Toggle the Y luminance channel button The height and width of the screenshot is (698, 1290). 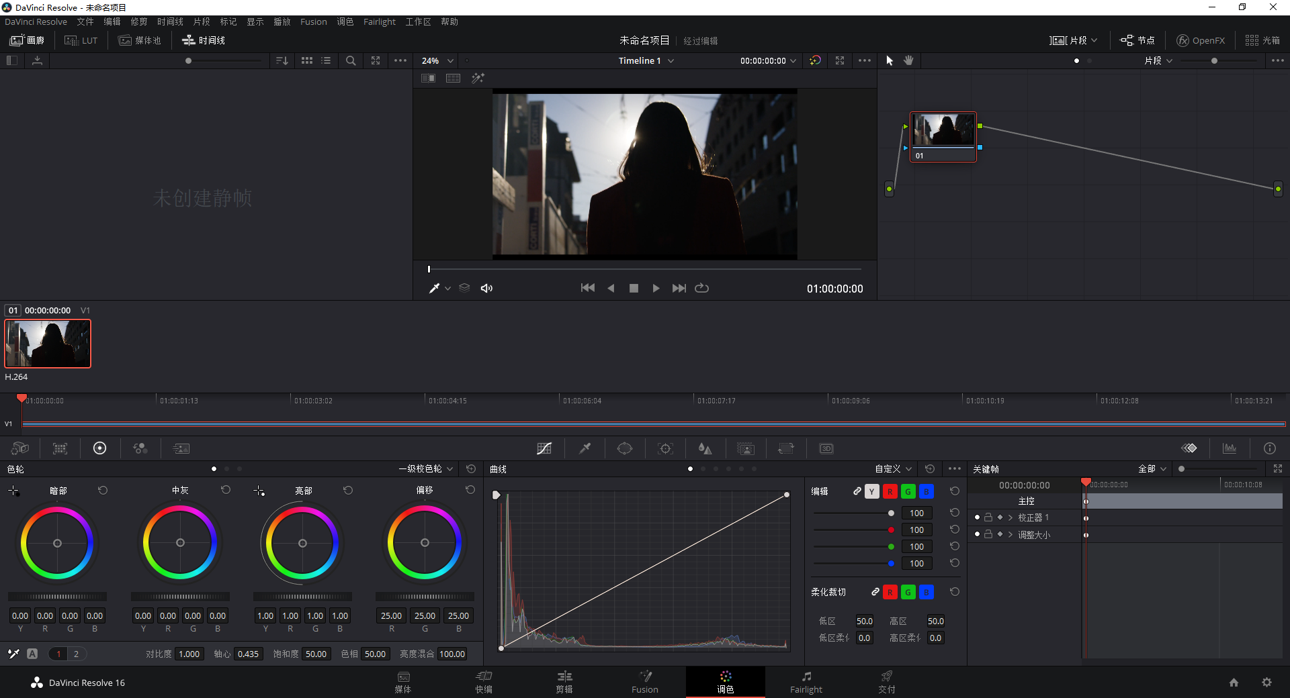click(871, 491)
